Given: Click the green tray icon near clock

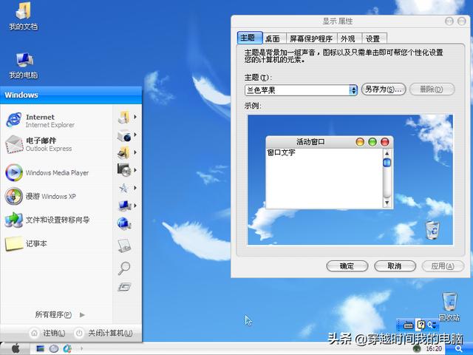Looking at the screenshot, I should [x=417, y=349].
